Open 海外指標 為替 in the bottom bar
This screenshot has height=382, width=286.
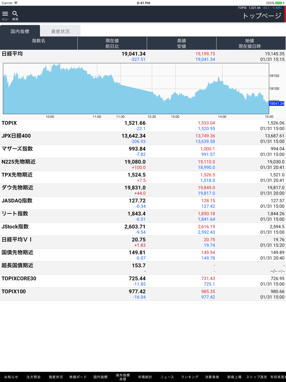(x=123, y=377)
